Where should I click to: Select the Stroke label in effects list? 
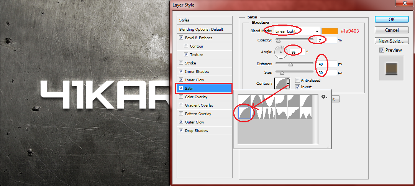point(190,63)
